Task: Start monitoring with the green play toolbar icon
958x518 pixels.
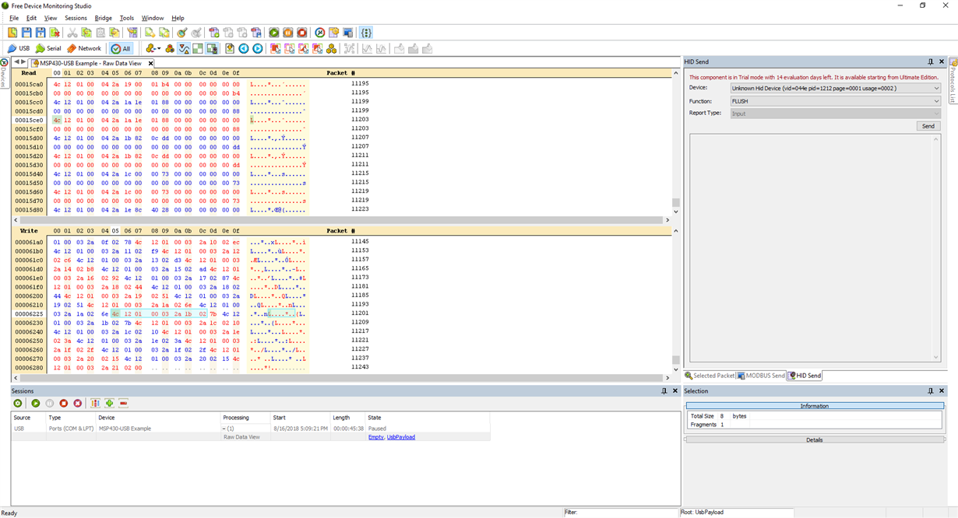Action: (274, 33)
